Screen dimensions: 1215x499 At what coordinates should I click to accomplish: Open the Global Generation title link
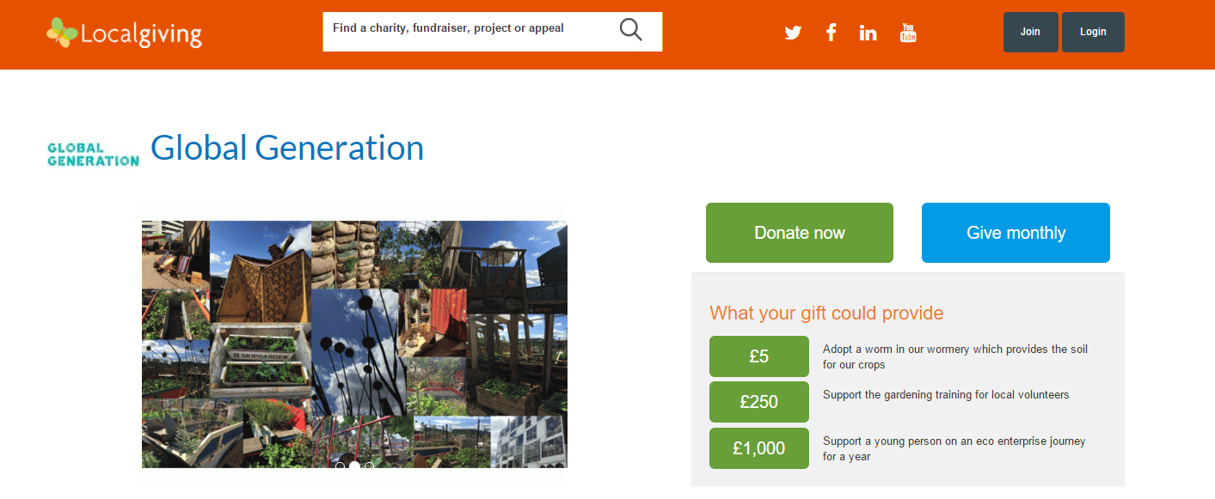[x=287, y=148]
